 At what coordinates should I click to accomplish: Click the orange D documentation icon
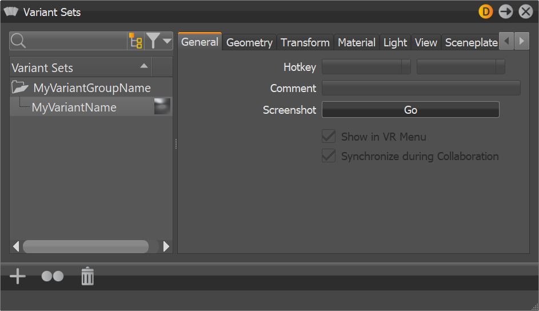(485, 11)
